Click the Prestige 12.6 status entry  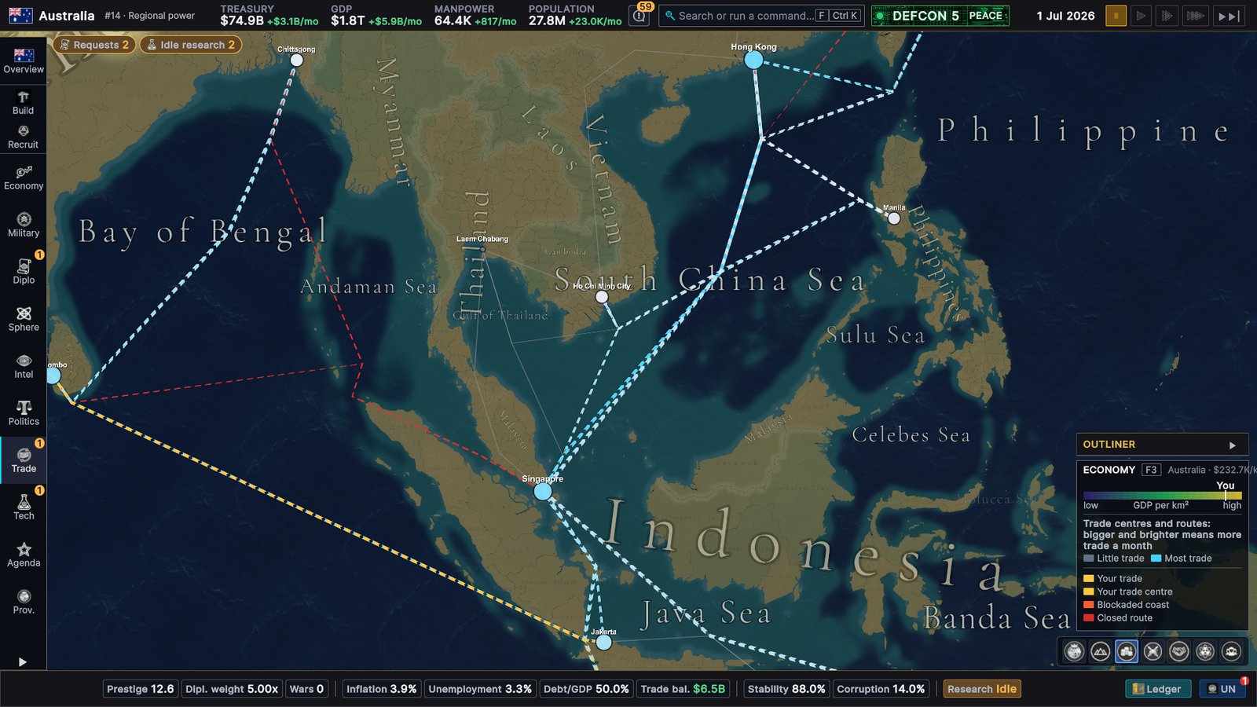(141, 689)
